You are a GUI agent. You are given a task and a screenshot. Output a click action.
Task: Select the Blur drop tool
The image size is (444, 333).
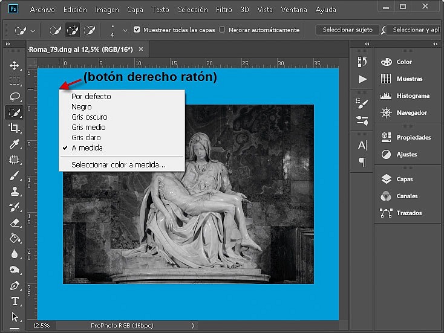click(14, 254)
